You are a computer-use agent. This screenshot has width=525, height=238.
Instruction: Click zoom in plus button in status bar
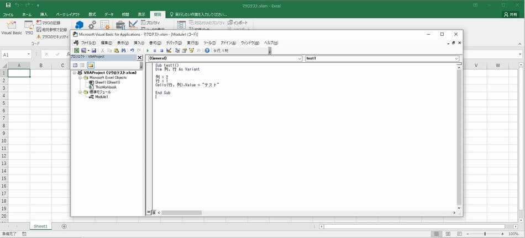coord(502,234)
